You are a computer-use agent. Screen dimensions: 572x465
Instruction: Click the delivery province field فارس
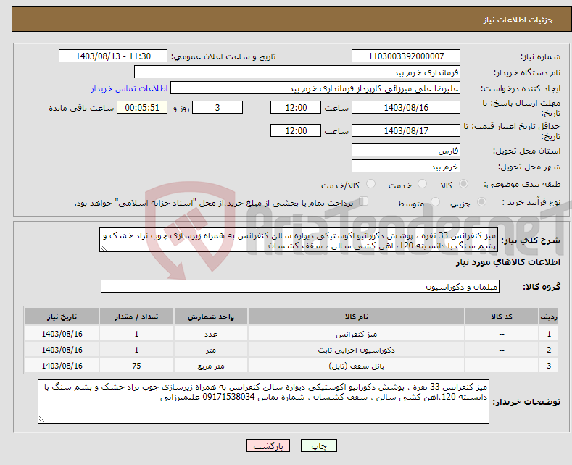click(x=406, y=150)
